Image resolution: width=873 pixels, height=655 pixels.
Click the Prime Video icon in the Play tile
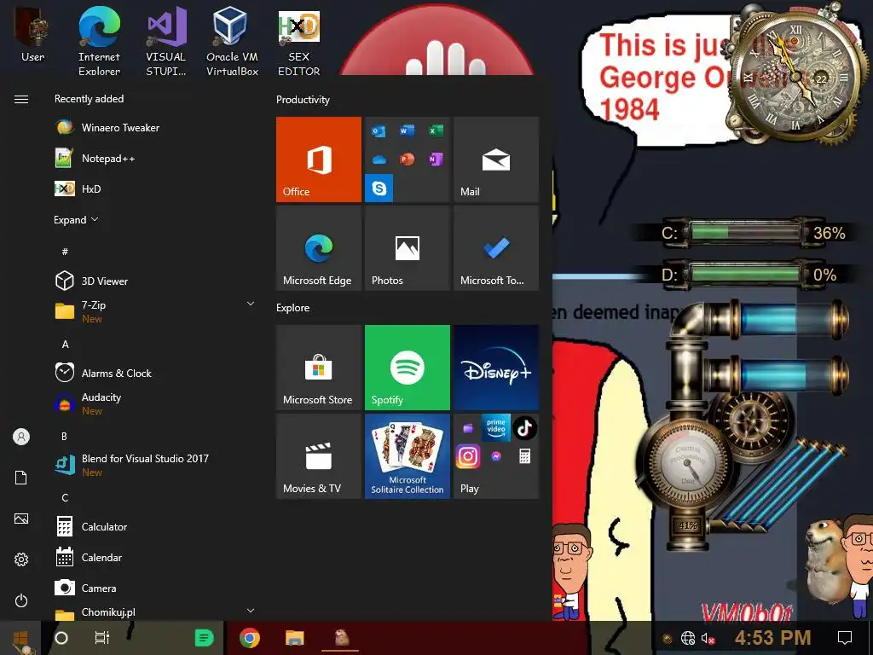496,428
